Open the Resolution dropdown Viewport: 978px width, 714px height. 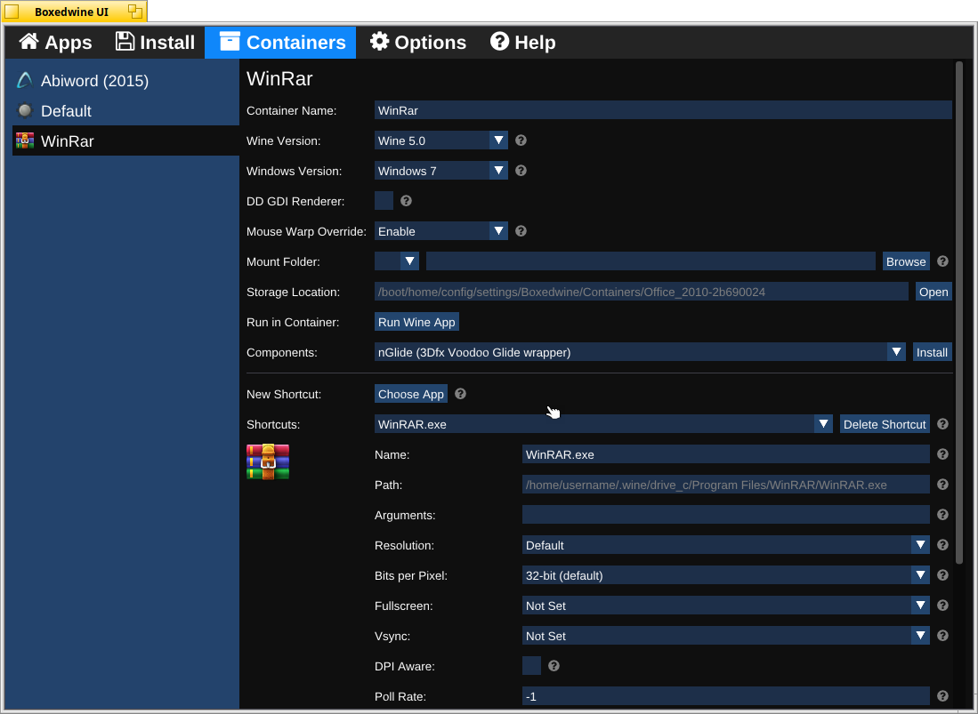[725, 545]
